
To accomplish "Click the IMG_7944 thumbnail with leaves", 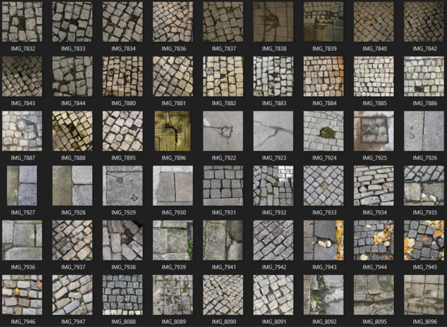I will click(373, 240).
